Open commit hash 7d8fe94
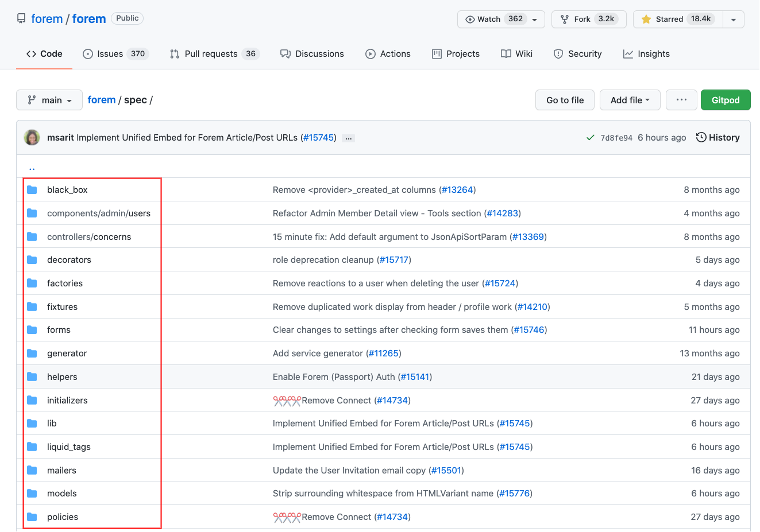760x532 pixels. tap(616, 138)
